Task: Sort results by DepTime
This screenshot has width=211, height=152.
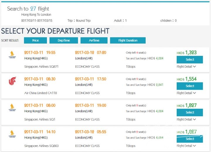Action: coord(64,40)
